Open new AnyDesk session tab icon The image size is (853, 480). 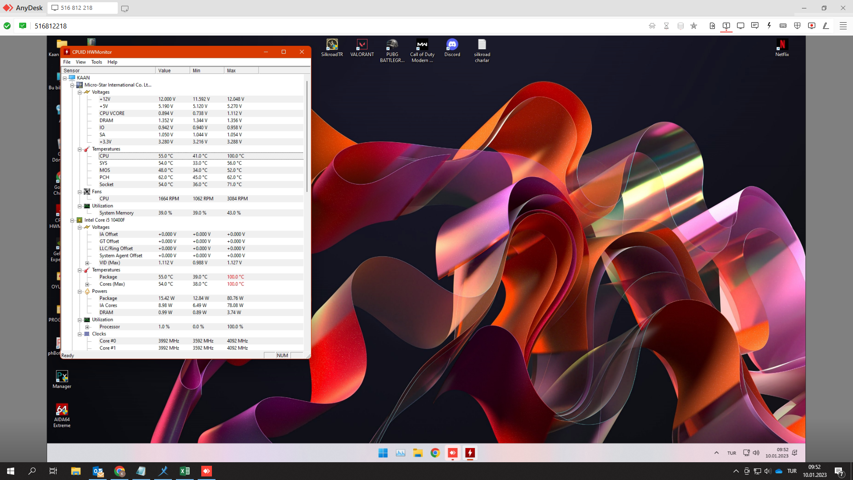125,8
